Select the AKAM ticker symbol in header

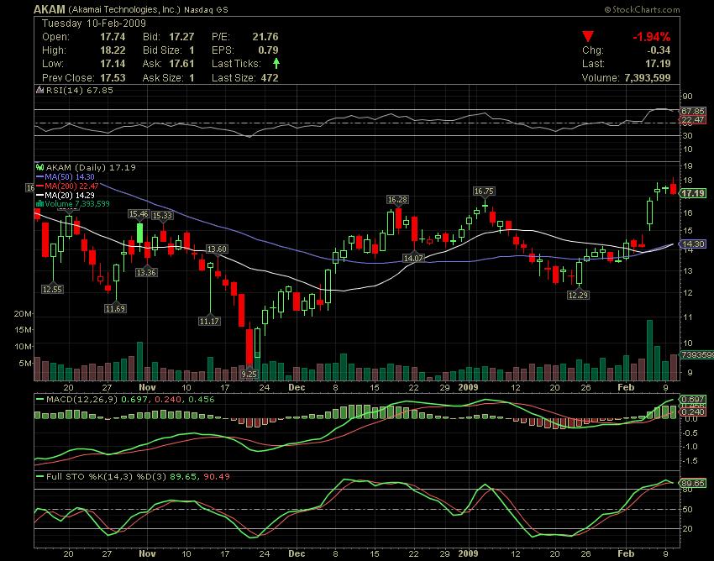[x=50, y=9]
